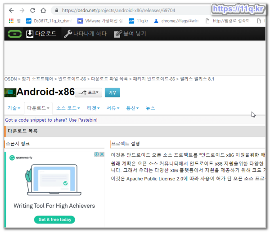270x232 pixels.
Task: Close the Grammarly ad with X
Action: pyautogui.click(x=102, y=154)
